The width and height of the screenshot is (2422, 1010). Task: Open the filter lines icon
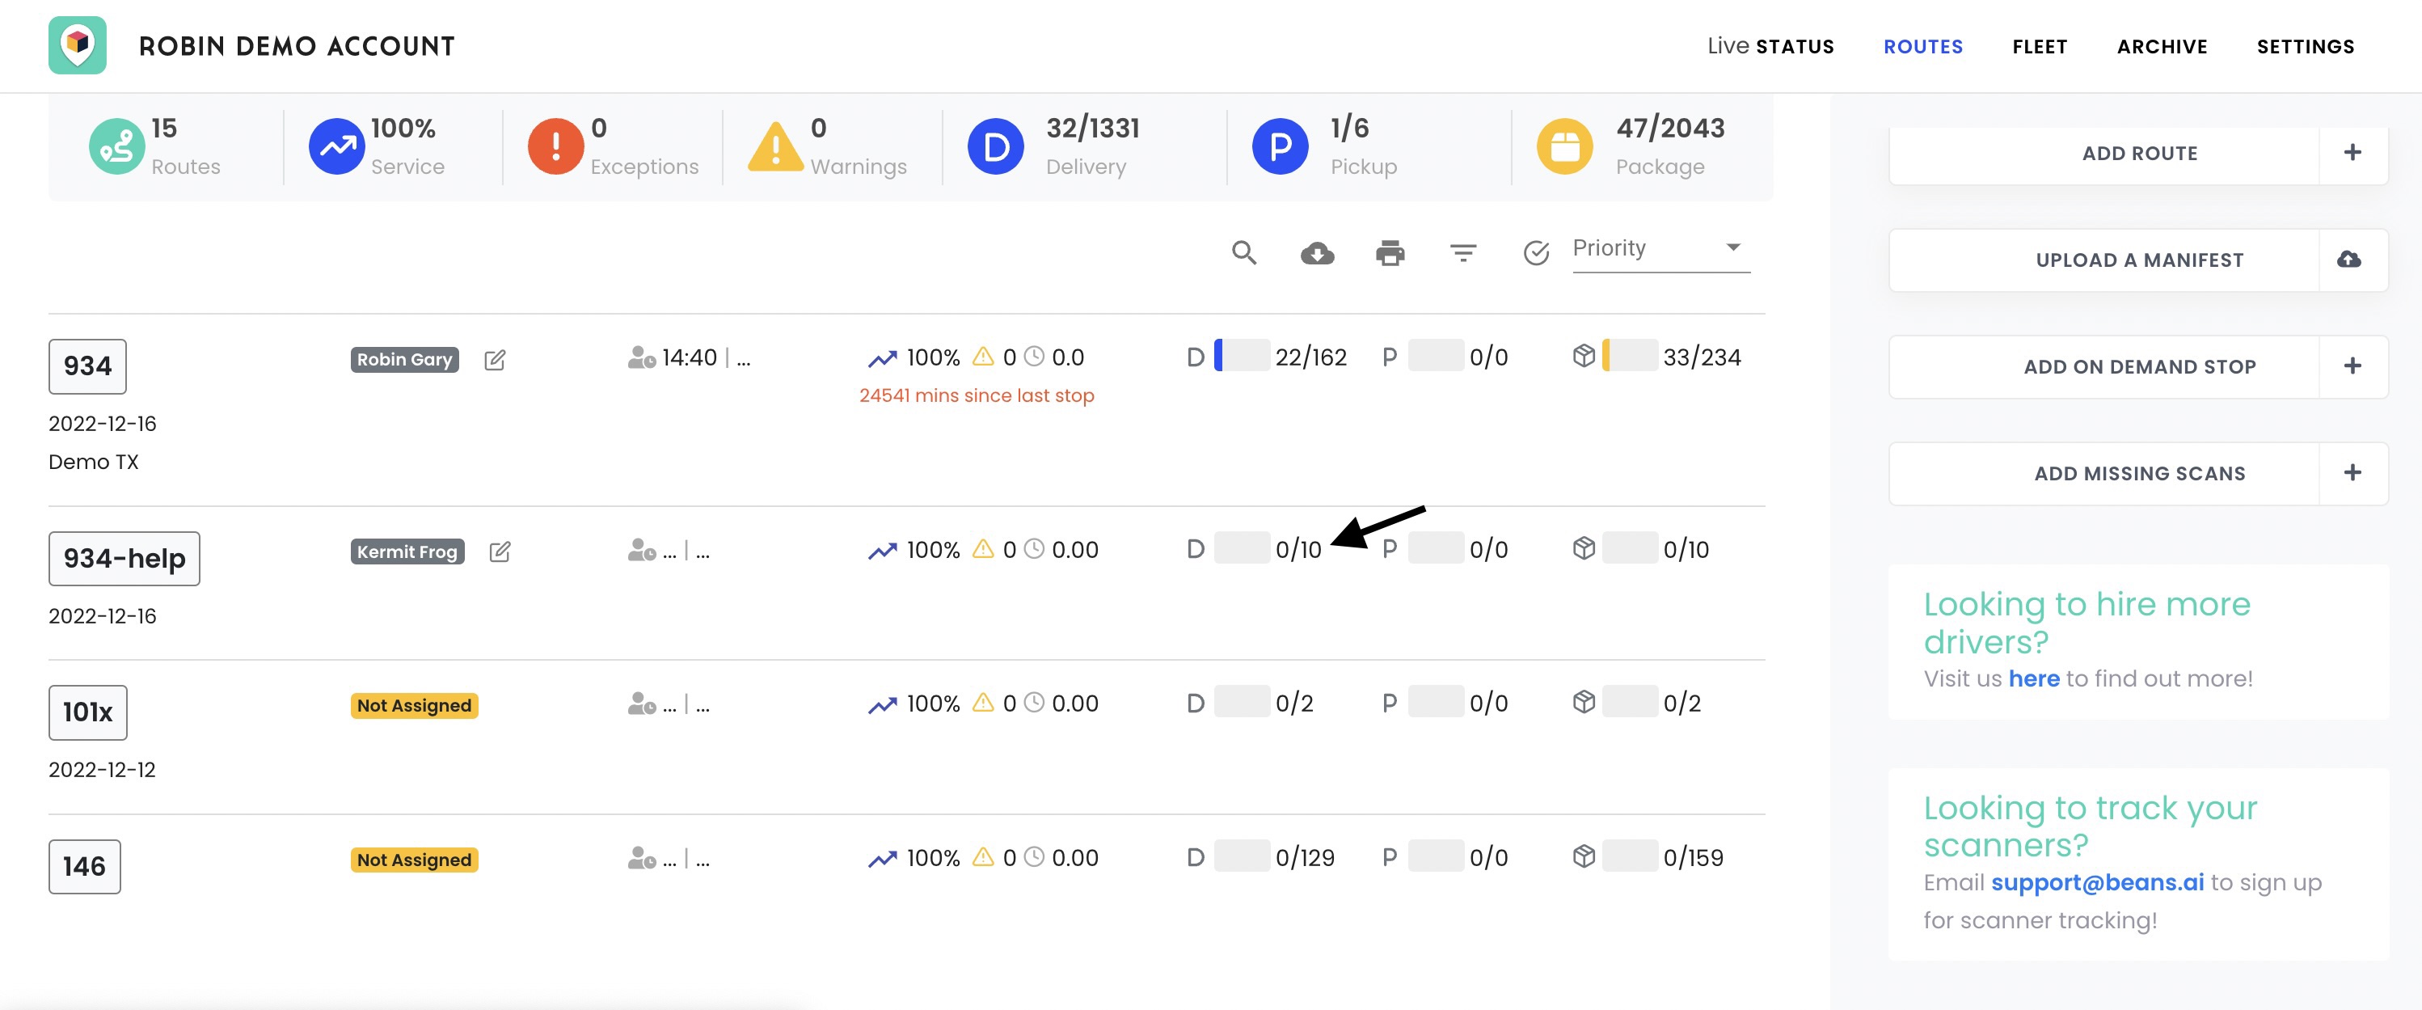click(x=1463, y=252)
